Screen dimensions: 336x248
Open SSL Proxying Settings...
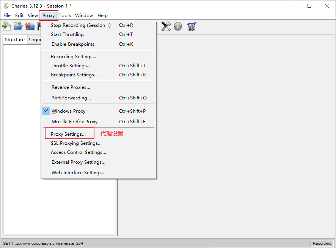pos(98,143)
